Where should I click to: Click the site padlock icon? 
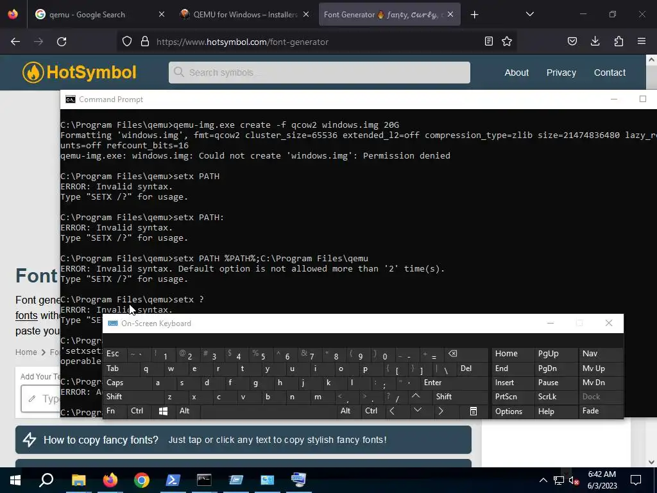click(x=145, y=41)
